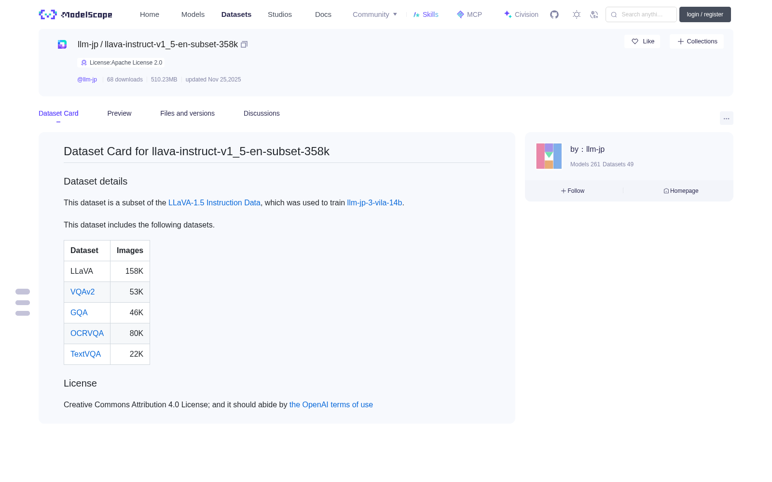Click 'Models 261' count text
The width and height of the screenshot is (772, 482).
585,164
